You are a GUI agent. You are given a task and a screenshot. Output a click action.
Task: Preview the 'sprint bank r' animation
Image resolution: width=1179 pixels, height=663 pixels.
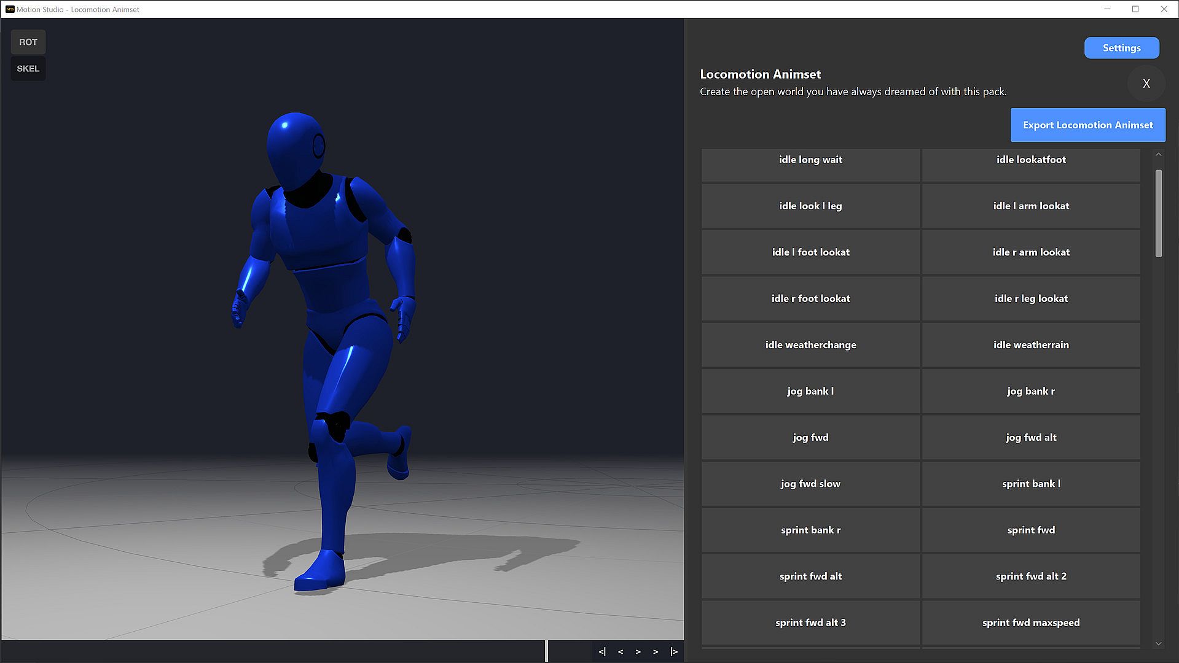point(810,530)
